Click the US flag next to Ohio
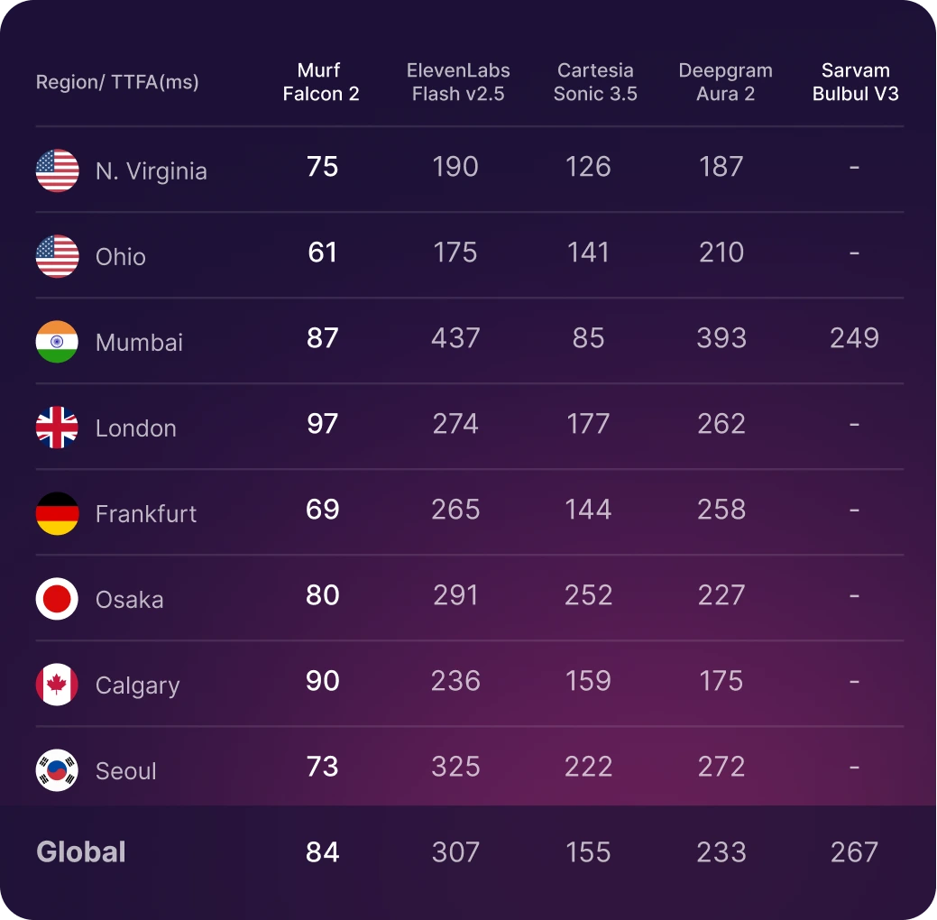937x920 pixels. pyautogui.click(x=57, y=256)
